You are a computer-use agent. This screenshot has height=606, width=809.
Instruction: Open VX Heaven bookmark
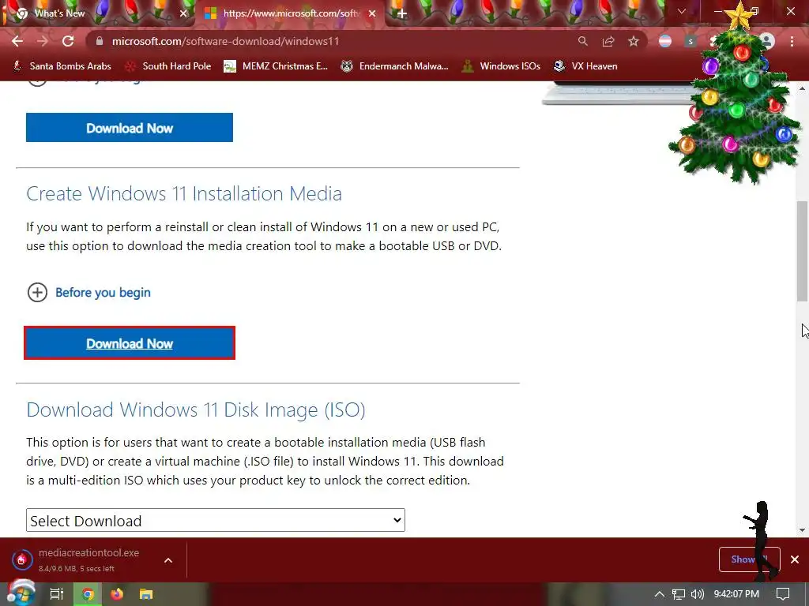(x=585, y=66)
